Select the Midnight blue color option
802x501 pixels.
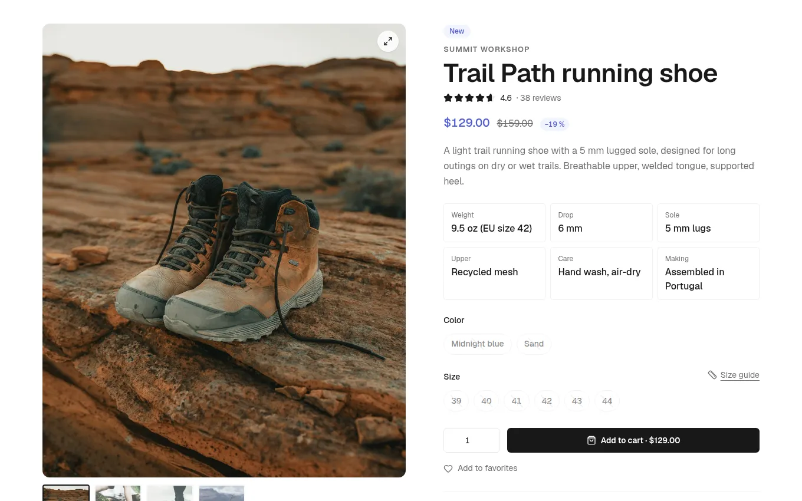click(x=478, y=344)
